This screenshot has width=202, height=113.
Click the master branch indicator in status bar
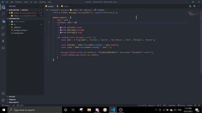(x=6, y=105)
